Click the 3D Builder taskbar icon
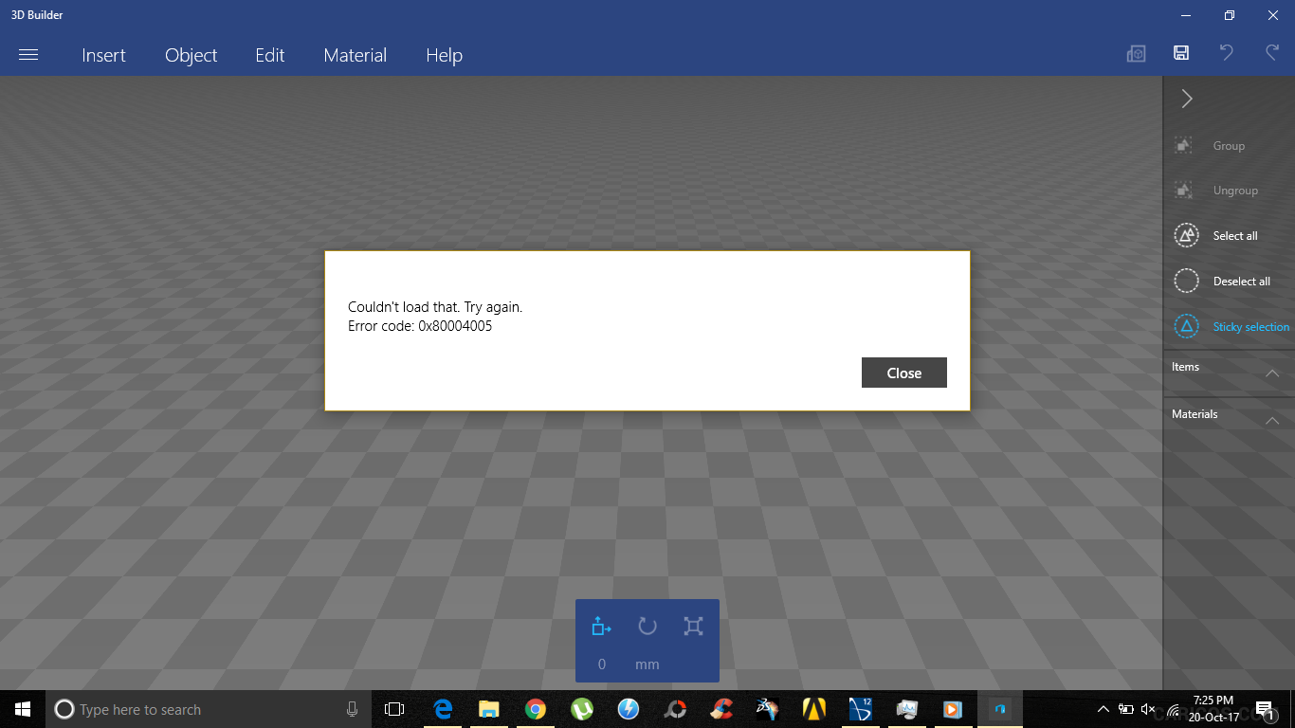This screenshot has width=1295, height=728. pos(999,709)
